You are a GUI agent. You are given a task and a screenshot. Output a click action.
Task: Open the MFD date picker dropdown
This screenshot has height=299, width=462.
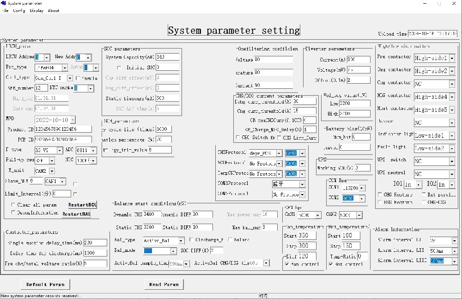73,120
